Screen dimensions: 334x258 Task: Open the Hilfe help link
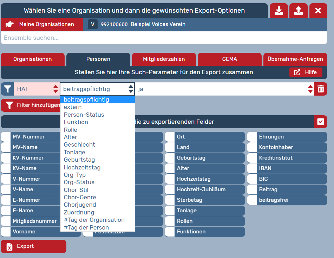coord(306,72)
